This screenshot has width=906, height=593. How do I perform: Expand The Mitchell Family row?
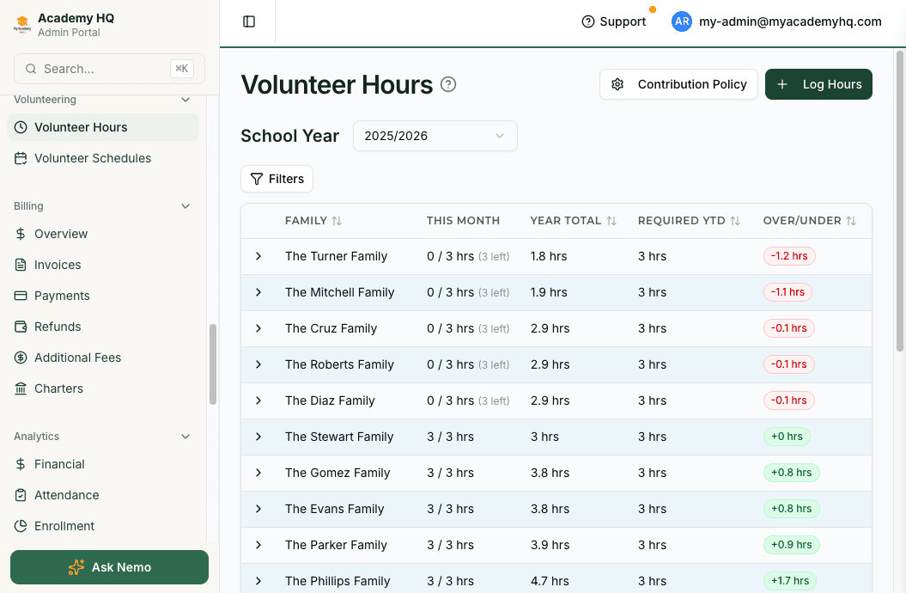[258, 292]
